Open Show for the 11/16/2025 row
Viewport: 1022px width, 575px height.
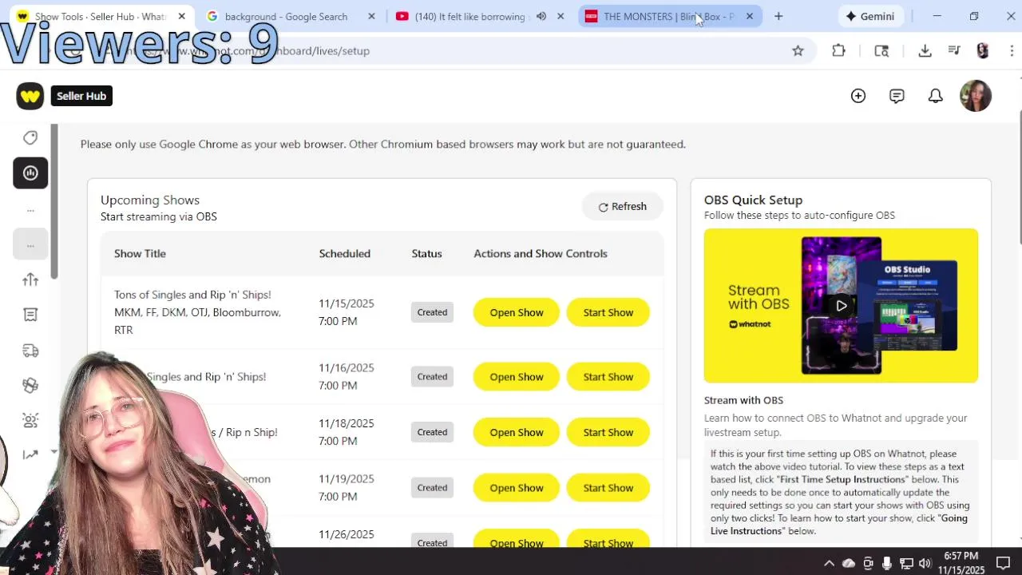517,377
